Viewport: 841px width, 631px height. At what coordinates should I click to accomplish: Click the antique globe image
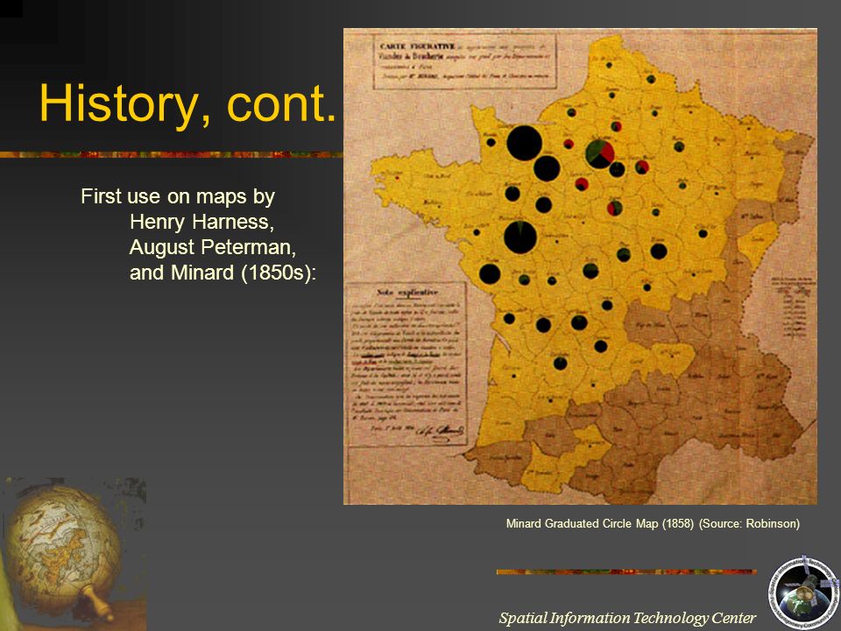point(74,554)
